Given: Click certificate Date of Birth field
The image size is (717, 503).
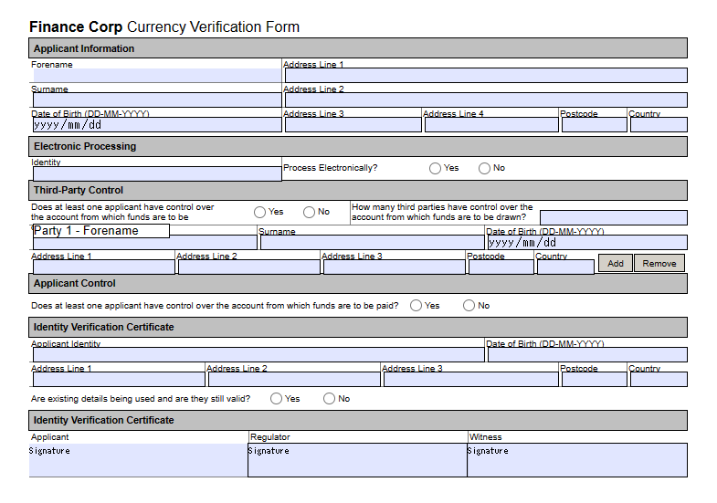Looking at the screenshot, I should [587, 354].
